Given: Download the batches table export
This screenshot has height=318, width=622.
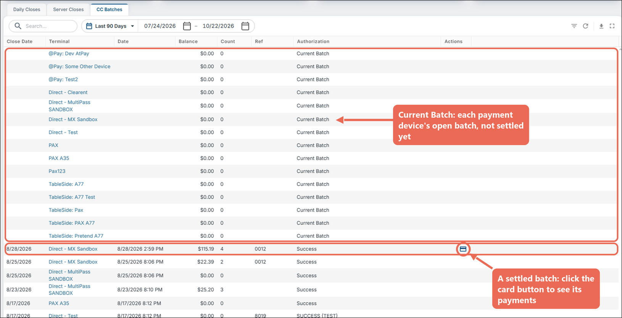Looking at the screenshot, I should 601,26.
